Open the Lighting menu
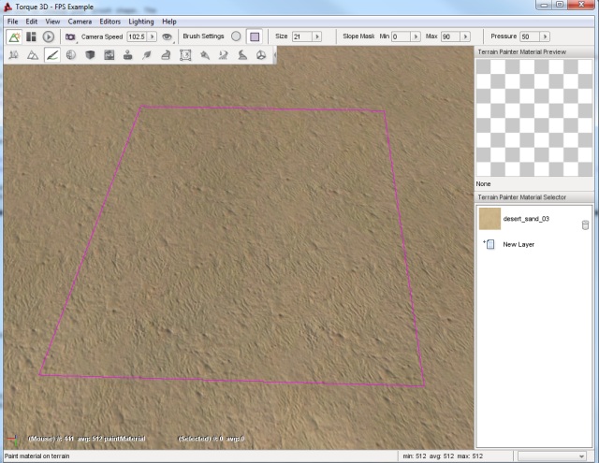599x463 pixels. (x=141, y=21)
